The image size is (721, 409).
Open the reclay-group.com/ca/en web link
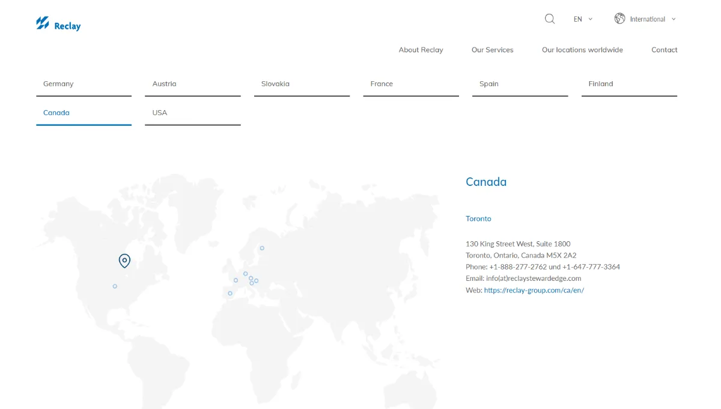tap(534, 290)
